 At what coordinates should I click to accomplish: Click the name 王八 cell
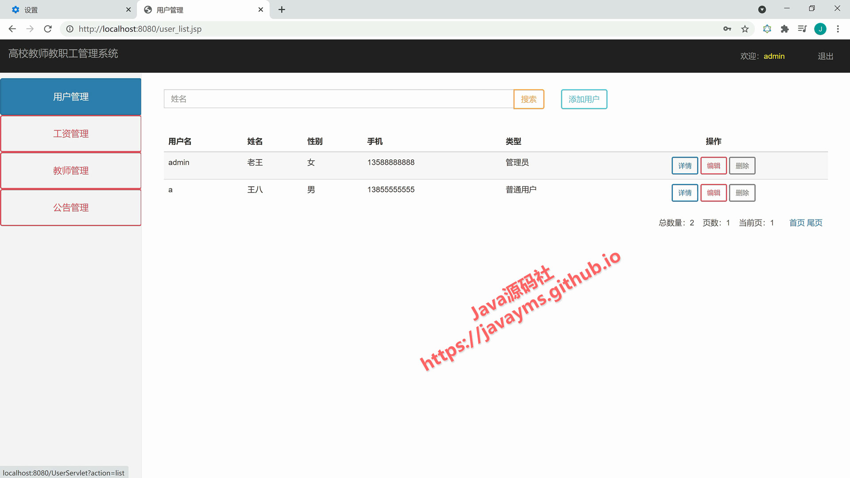point(255,189)
